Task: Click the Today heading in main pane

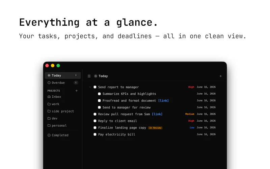Action: (103, 76)
